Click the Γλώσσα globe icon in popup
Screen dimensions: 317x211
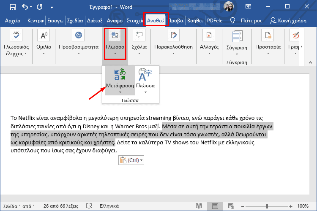point(145,74)
